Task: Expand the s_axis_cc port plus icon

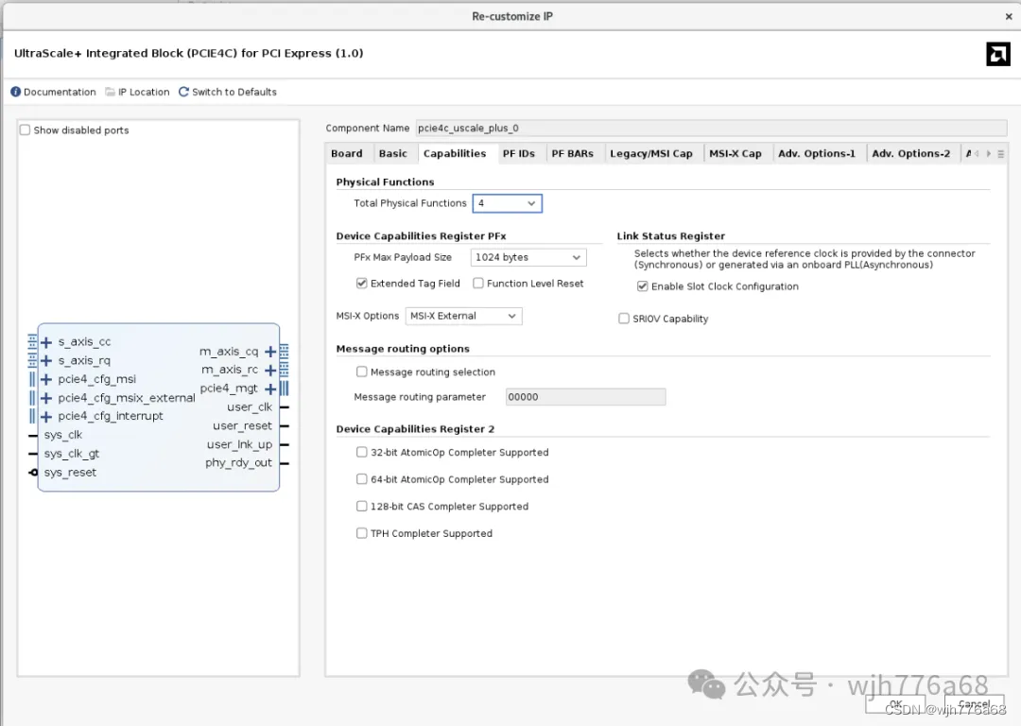Action: [x=46, y=342]
